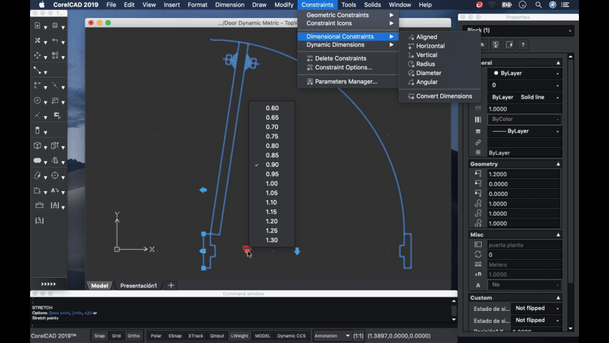Click the Delete Constraints icon
This screenshot has height=343, width=609.
(x=309, y=58)
